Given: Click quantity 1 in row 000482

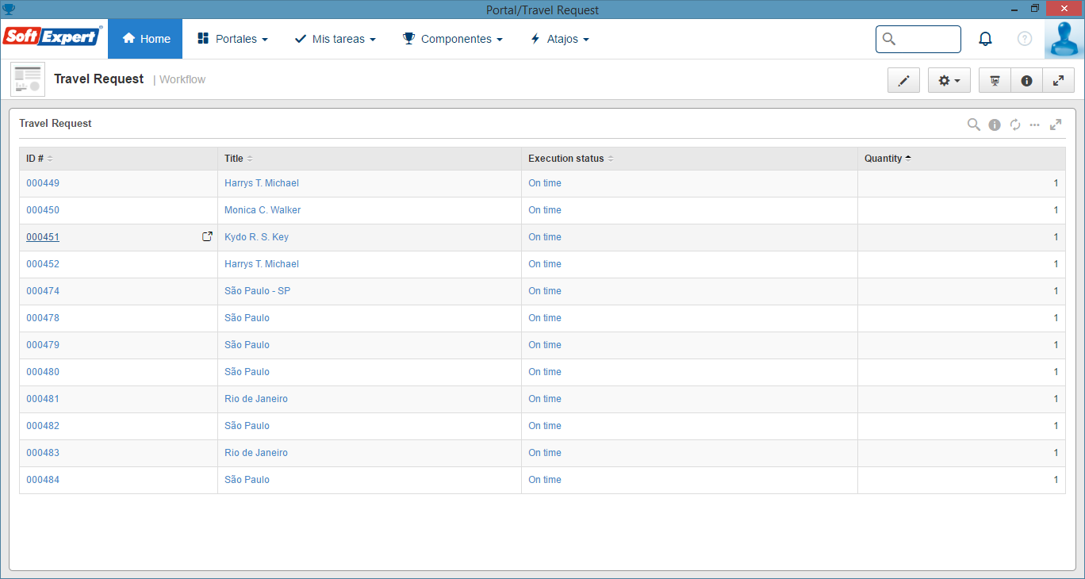Looking at the screenshot, I should (1056, 426).
